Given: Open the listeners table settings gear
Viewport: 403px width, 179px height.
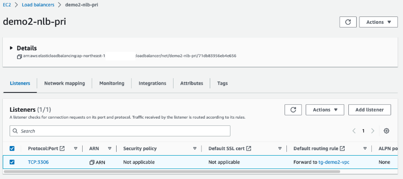Looking at the screenshot, I should point(386,131).
